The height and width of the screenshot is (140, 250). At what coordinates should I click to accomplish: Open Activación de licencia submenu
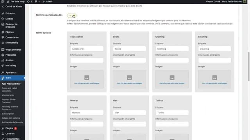pos(12,122)
